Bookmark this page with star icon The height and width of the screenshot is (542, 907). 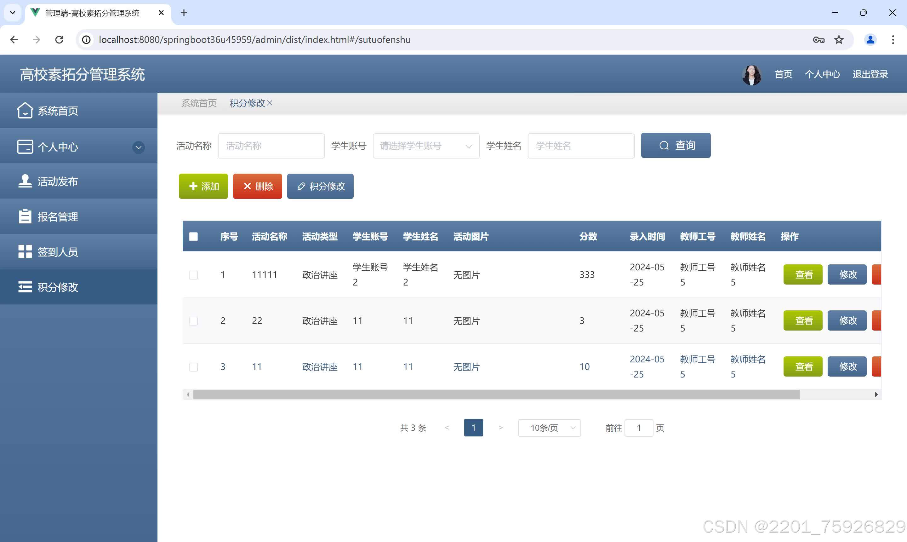[x=839, y=39]
